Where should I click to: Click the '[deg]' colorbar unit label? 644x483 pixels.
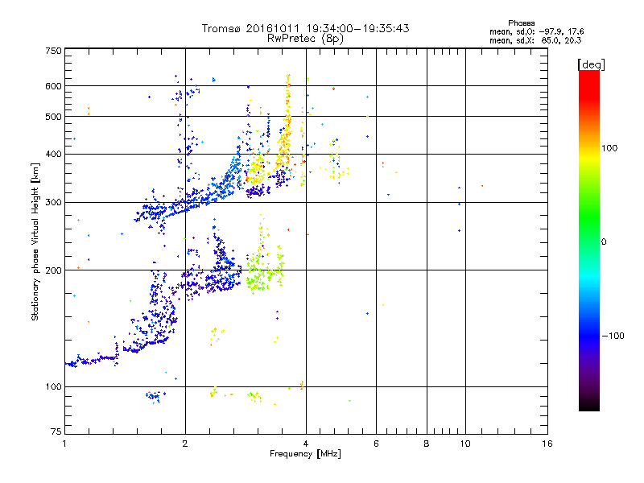pyautogui.click(x=591, y=65)
